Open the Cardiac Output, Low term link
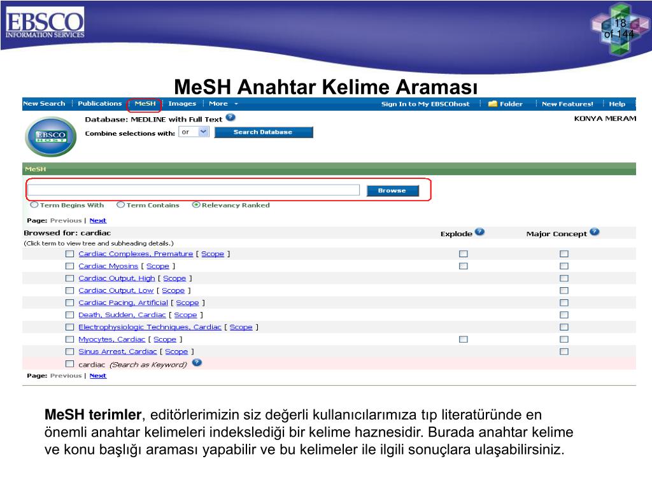 pyautogui.click(x=116, y=290)
